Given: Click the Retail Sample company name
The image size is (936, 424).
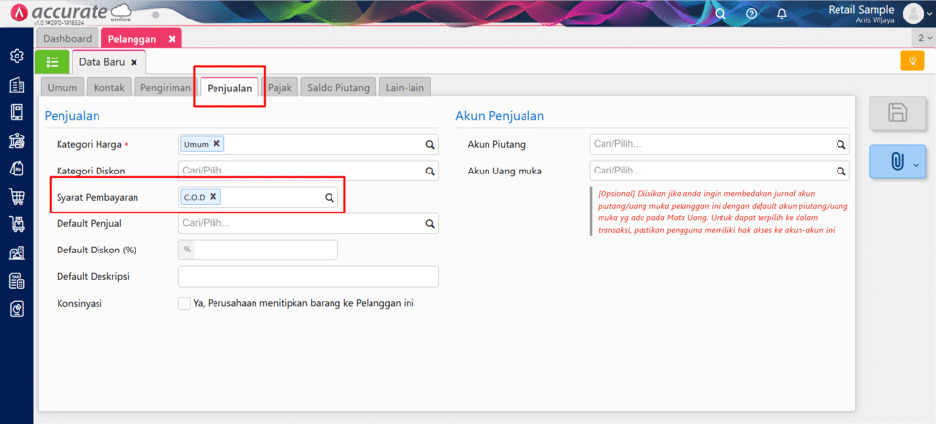Looking at the screenshot, I should point(861,9).
